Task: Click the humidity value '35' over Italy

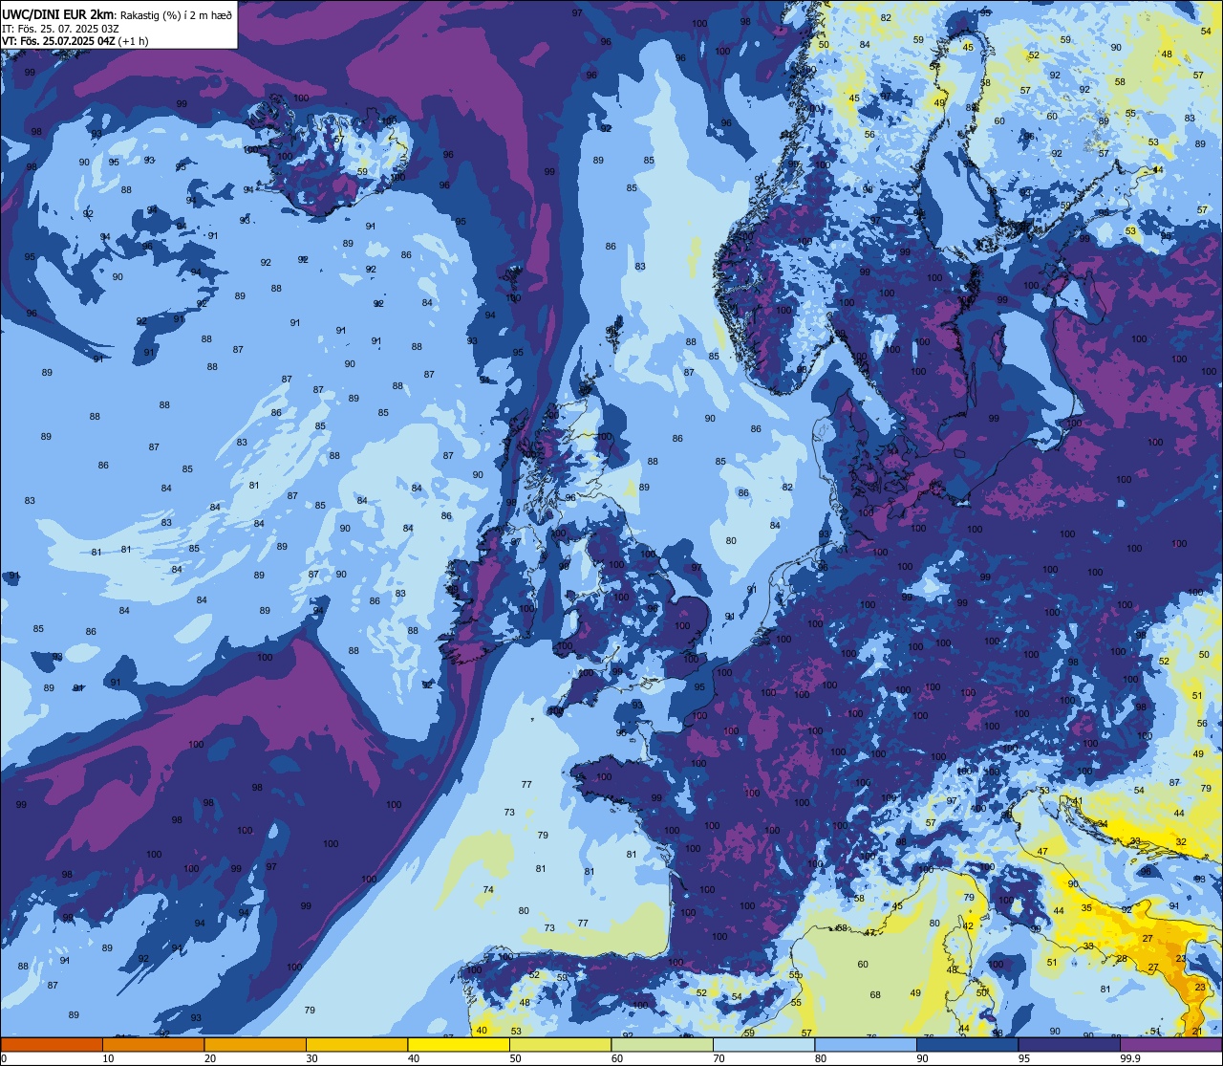Action: [x=1087, y=908]
